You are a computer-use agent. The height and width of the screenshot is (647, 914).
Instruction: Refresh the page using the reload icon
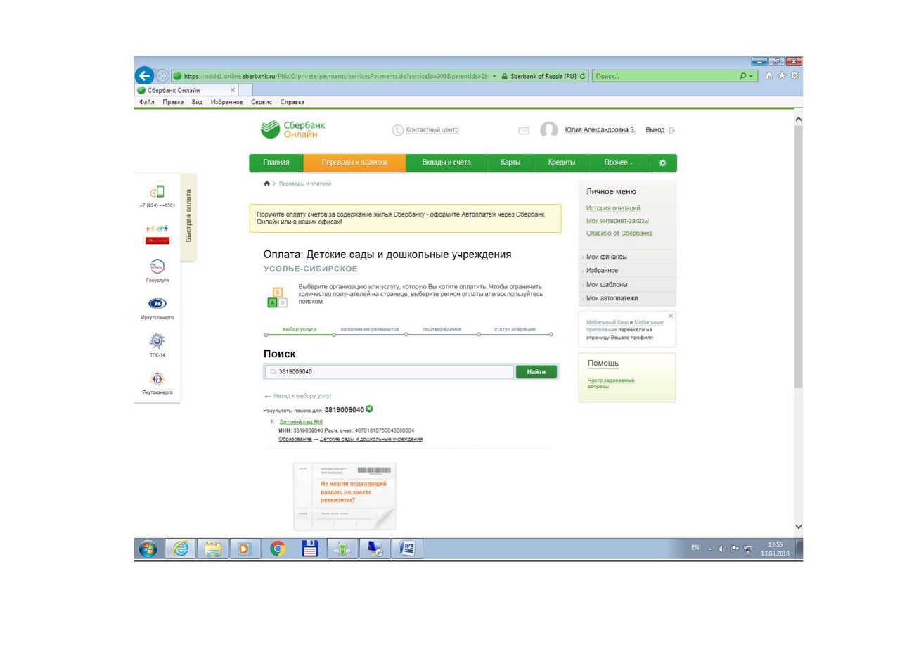tap(583, 76)
